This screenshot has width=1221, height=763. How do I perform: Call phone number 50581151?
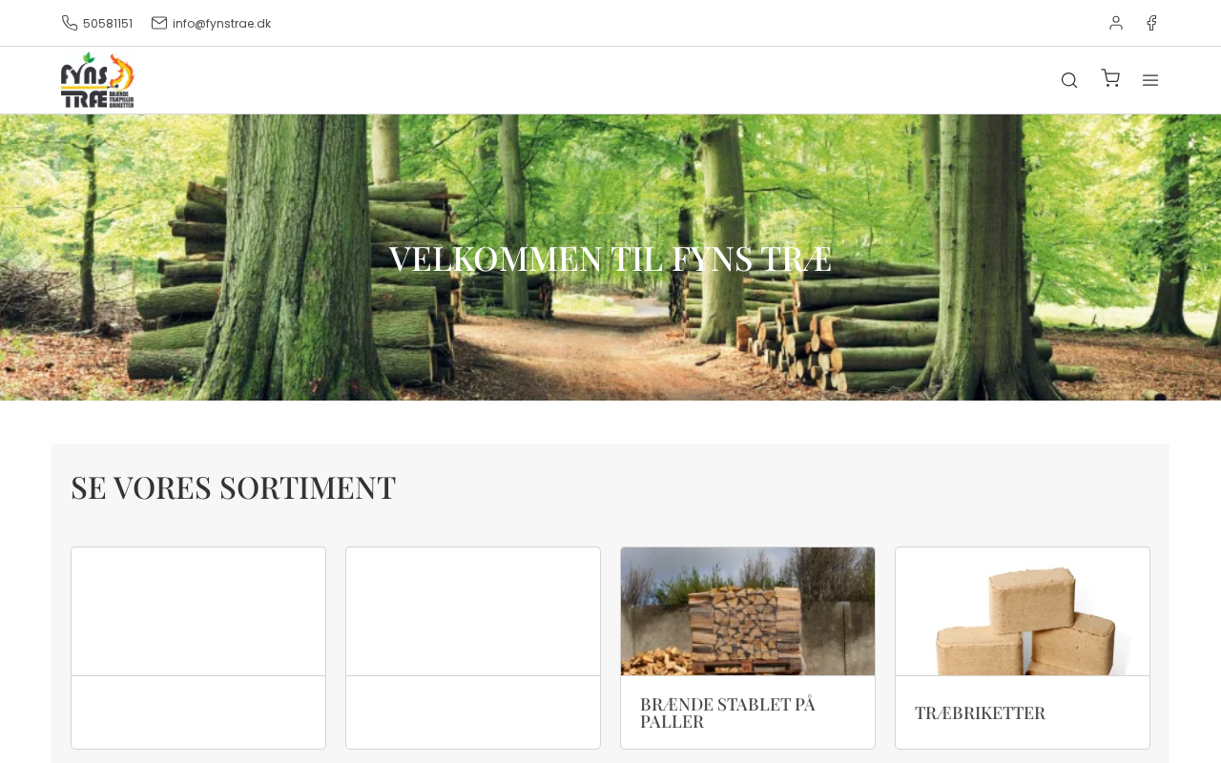(108, 23)
